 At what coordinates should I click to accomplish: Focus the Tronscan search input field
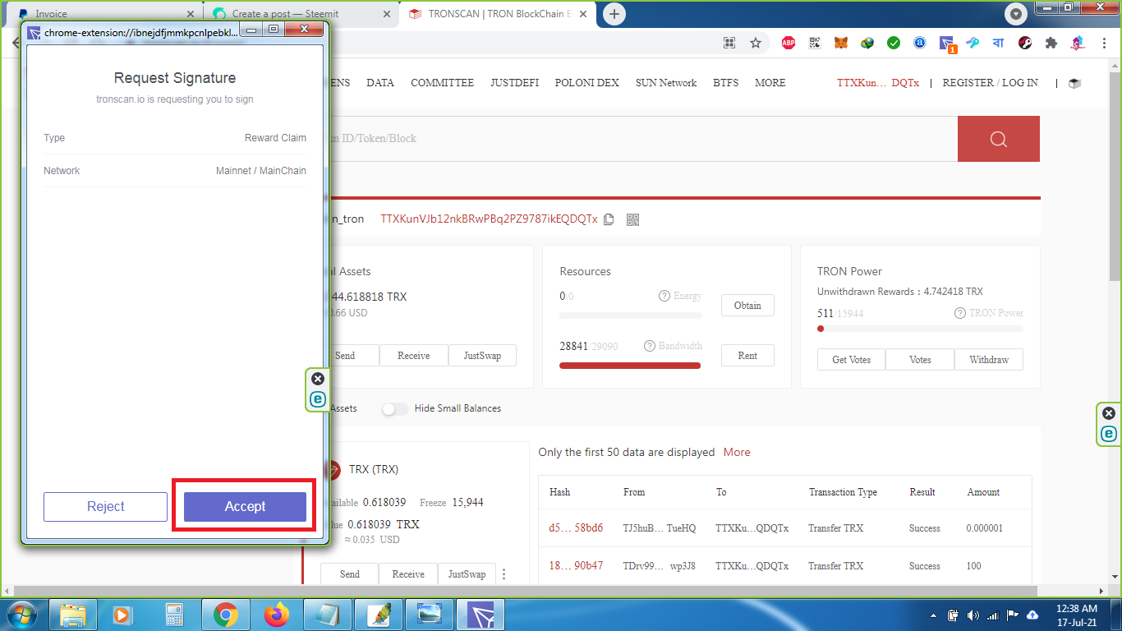coord(643,139)
